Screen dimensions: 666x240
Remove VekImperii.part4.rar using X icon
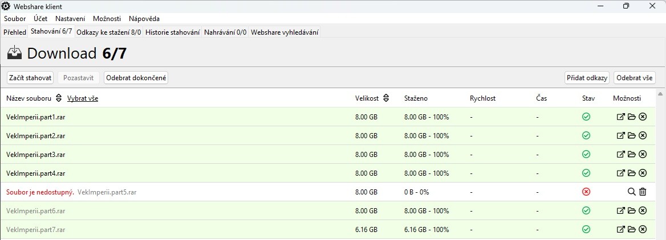click(x=643, y=173)
